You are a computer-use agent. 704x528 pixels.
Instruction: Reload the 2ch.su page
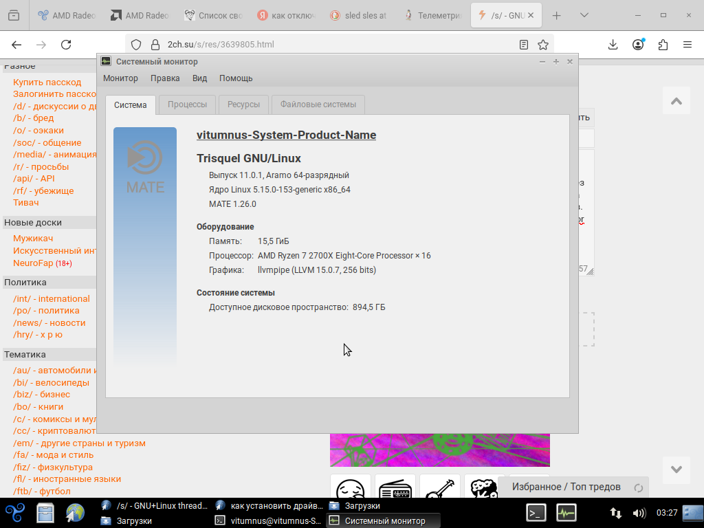(66, 45)
